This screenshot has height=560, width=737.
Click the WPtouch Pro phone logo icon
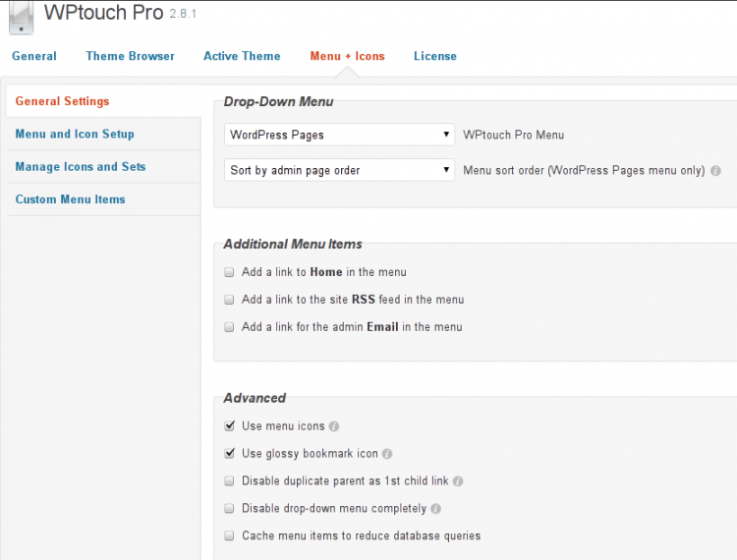22,18
